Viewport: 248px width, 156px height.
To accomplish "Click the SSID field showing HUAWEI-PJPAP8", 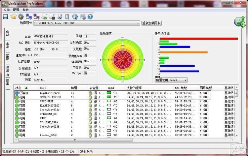I will point(50,36).
